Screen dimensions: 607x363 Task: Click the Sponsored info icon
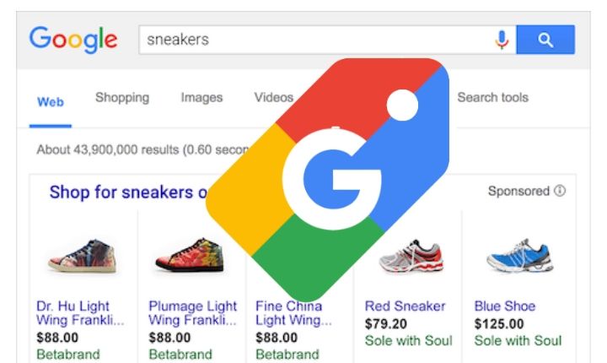coord(560,192)
